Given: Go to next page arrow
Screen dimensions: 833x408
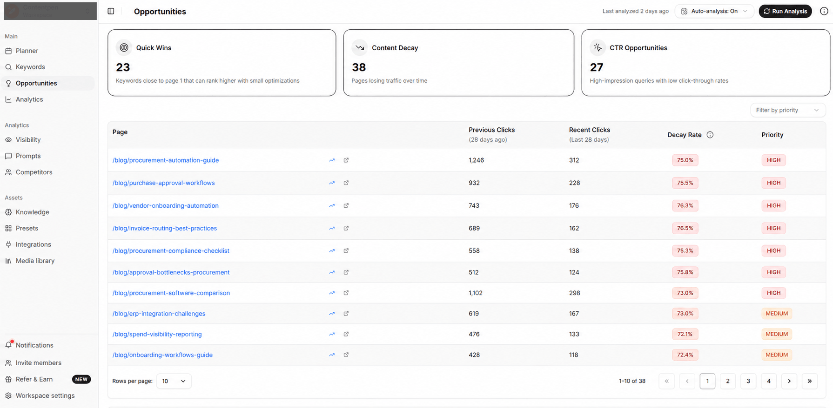Looking at the screenshot, I should click(789, 381).
